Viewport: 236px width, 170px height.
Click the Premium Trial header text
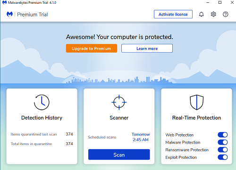[33, 15]
